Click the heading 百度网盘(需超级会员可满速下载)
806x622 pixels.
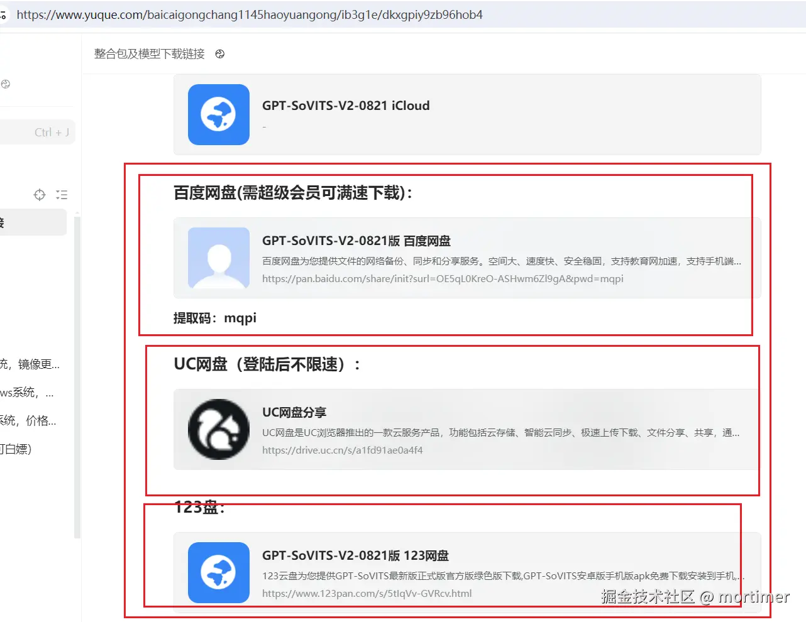point(293,193)
